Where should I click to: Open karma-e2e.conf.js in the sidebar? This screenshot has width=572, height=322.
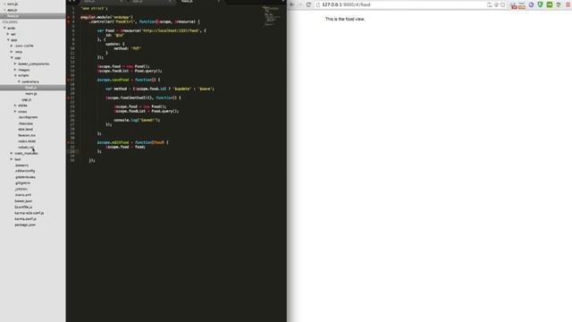pos(29,213)
